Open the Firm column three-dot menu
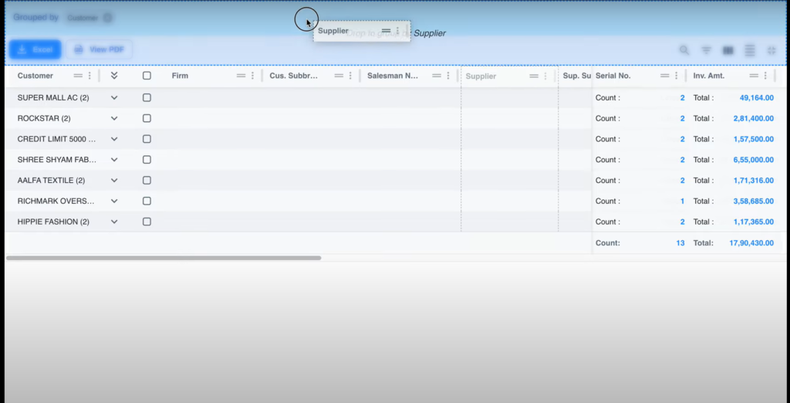The image size is (790, 403). (253, 76)
